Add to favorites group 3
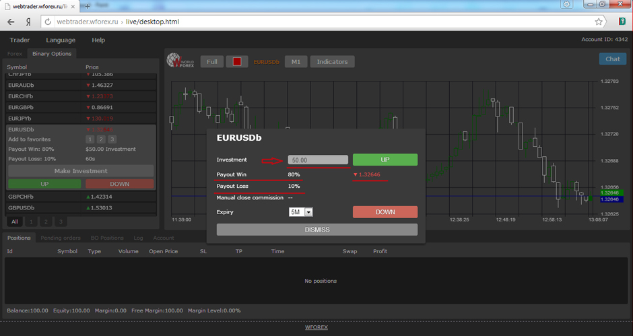Image resolution: width=633 pixels, height=336 pixels. [112, 139]
